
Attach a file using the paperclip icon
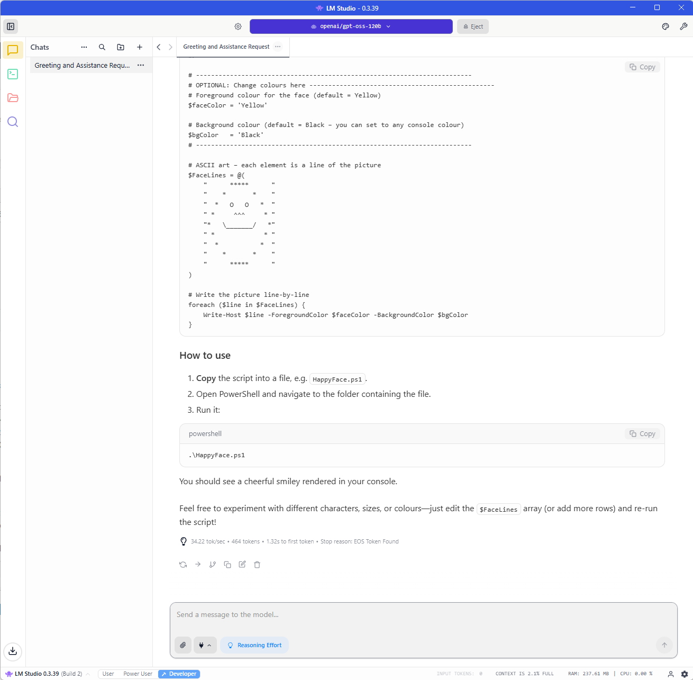183,645
